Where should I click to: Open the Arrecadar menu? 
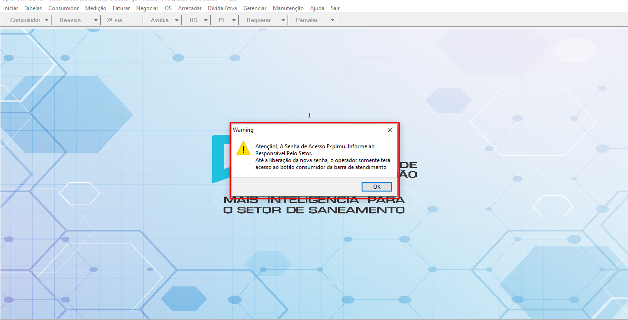click(x=190, y=8)
